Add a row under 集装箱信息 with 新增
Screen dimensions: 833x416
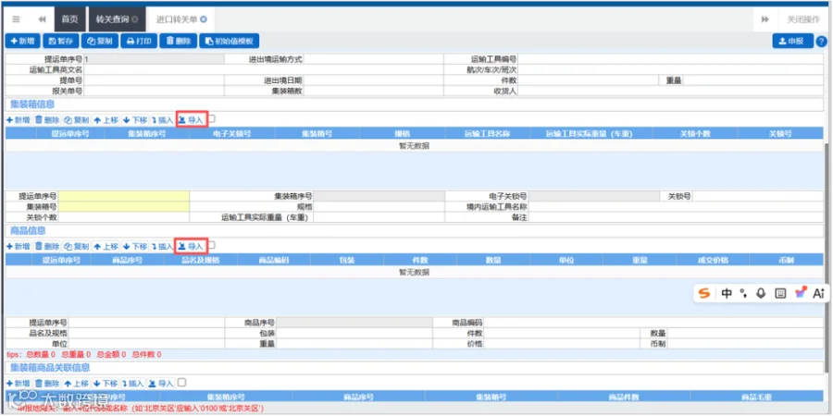[x=19, y=120]
